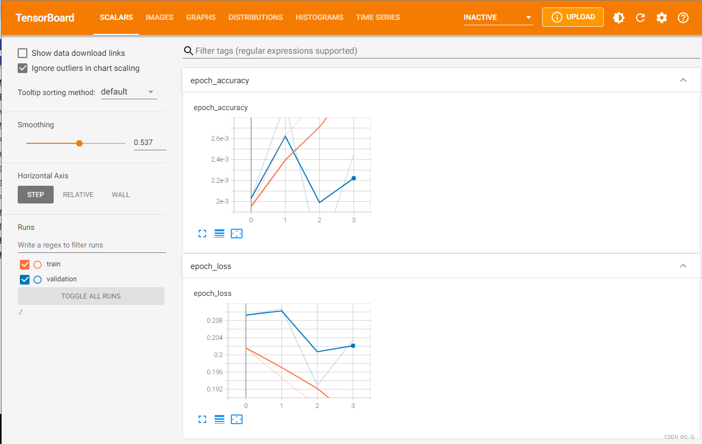Image resolution: width=702 pixels, height=444 pixels.
Task: Open the help question-mark icon
Action: (683, 18)
